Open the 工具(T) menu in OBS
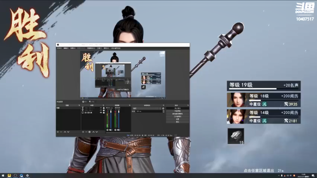The height and width of the screenshot is (178, 317). 99,48
